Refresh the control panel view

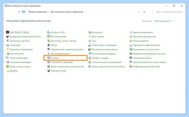point(144,12)
